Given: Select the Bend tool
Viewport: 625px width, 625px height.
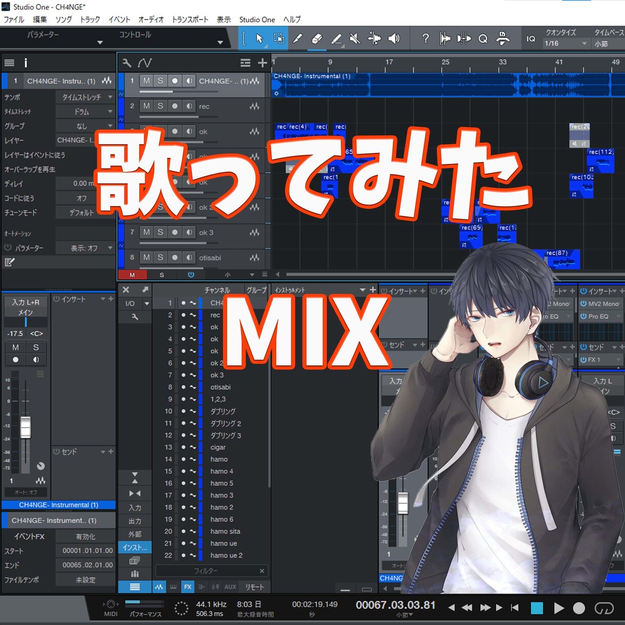Looking at the screenshot, I should (374, 38).
